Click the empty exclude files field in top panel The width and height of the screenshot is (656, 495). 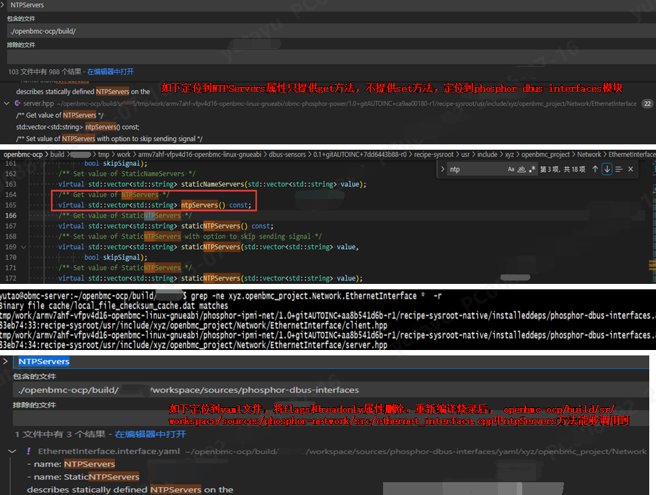click(331, 57)
